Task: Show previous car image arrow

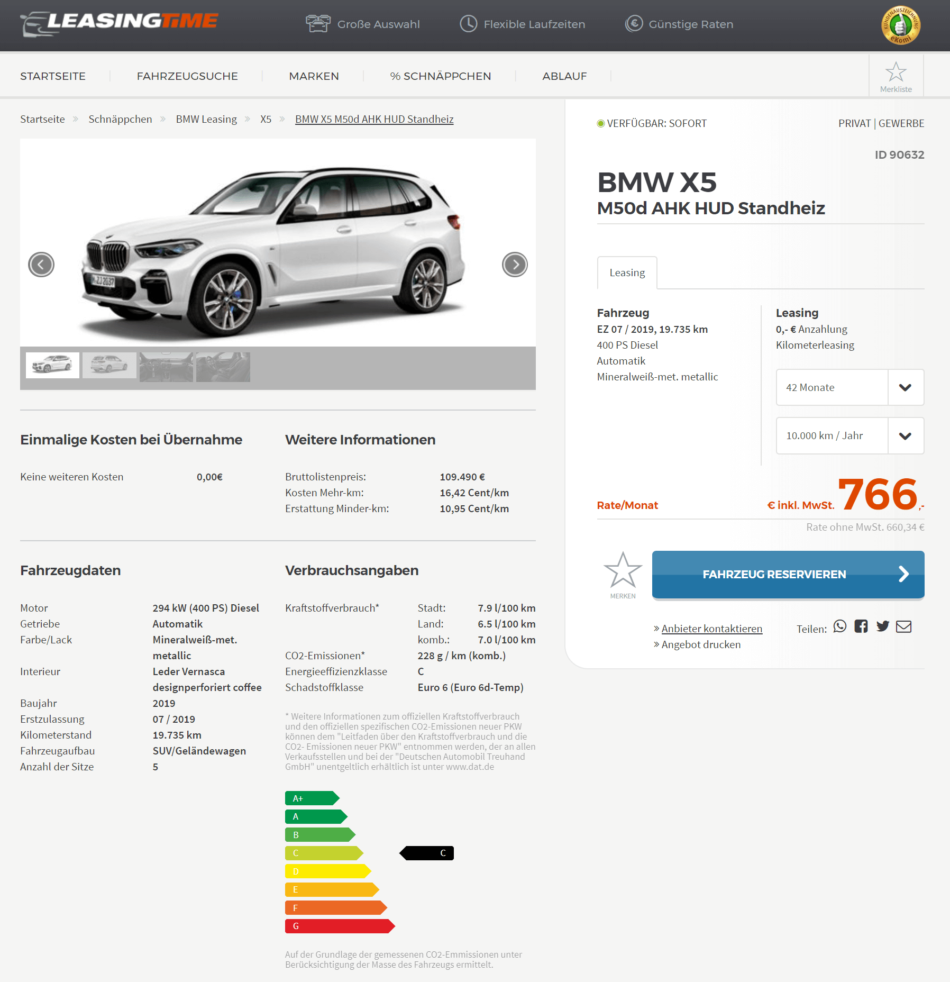Action: point(41,265)
